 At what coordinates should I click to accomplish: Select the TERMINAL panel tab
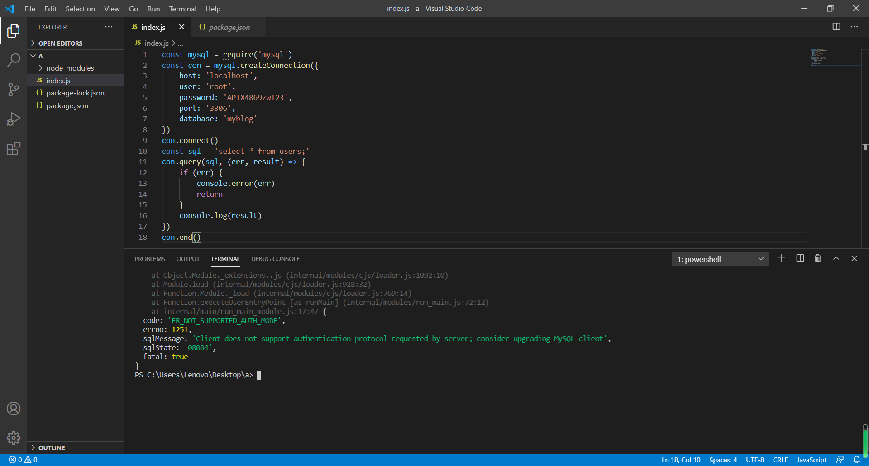click(x=225, y=259)
